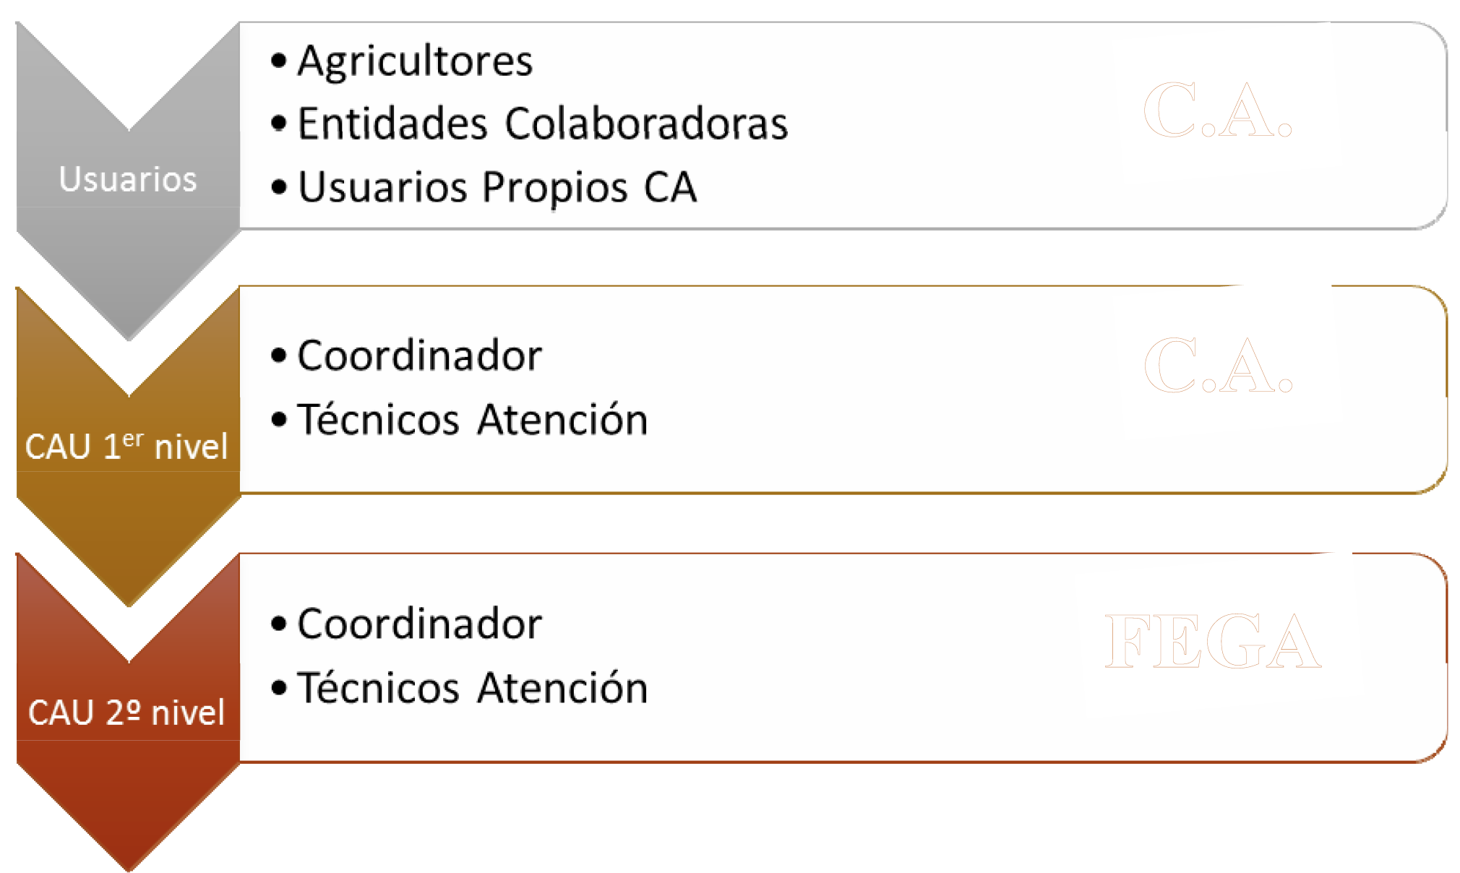This screenshot has width=1460, height=873.
Task: Click the C.A. watermark in the Usuarios box
Action: [1218, 110]
